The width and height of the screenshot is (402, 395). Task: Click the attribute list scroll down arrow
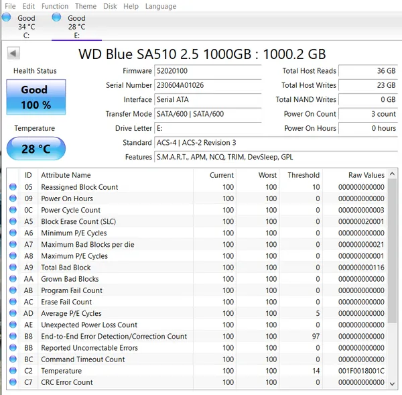(392, 384)
